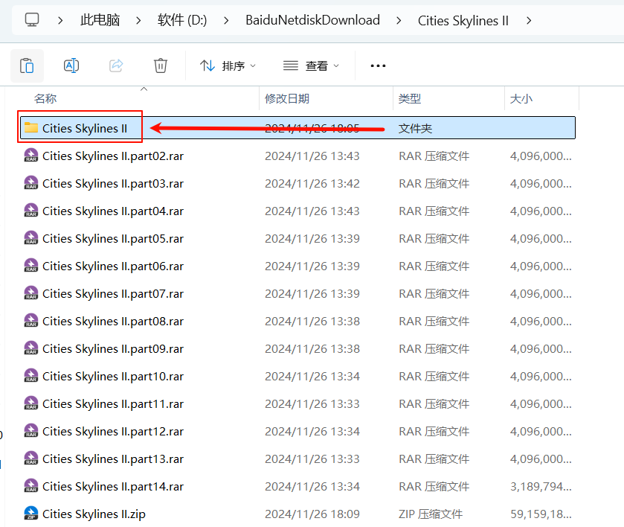Image resolution: width=624 pixels, height=527 pixels.
Task: Click 文件夹 type cell of the folder
Action: (415, 128)
